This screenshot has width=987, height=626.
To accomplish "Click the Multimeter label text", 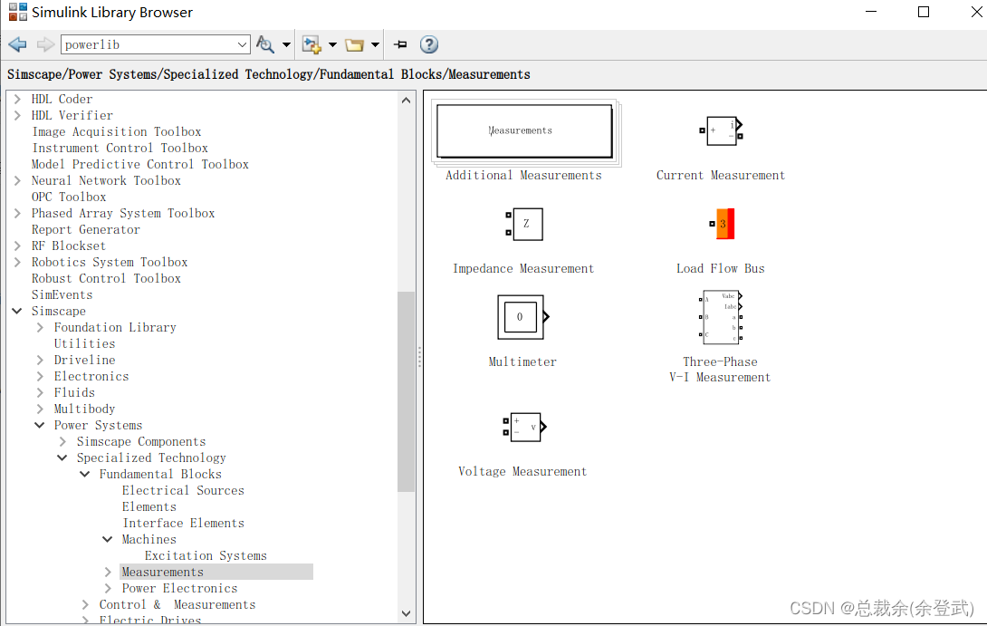I will 522,362.
